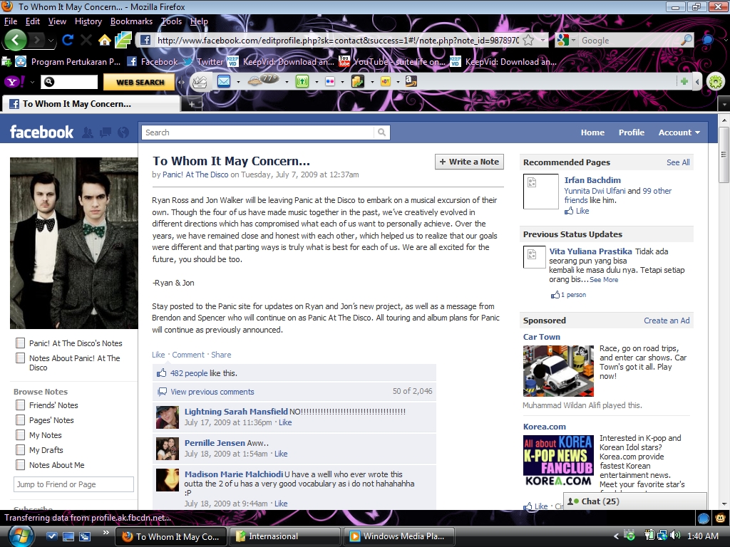Screen dimensions: 730x547
Task: Open Yahoo Mail envelope icon in toolbar
Action: tap(224, 81)
